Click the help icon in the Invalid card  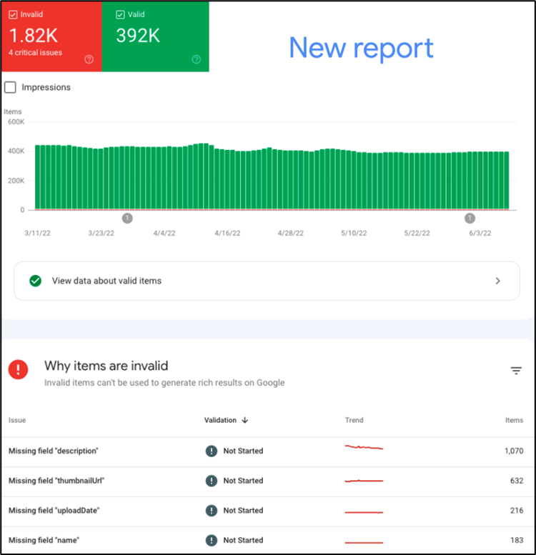click(89, 59)
